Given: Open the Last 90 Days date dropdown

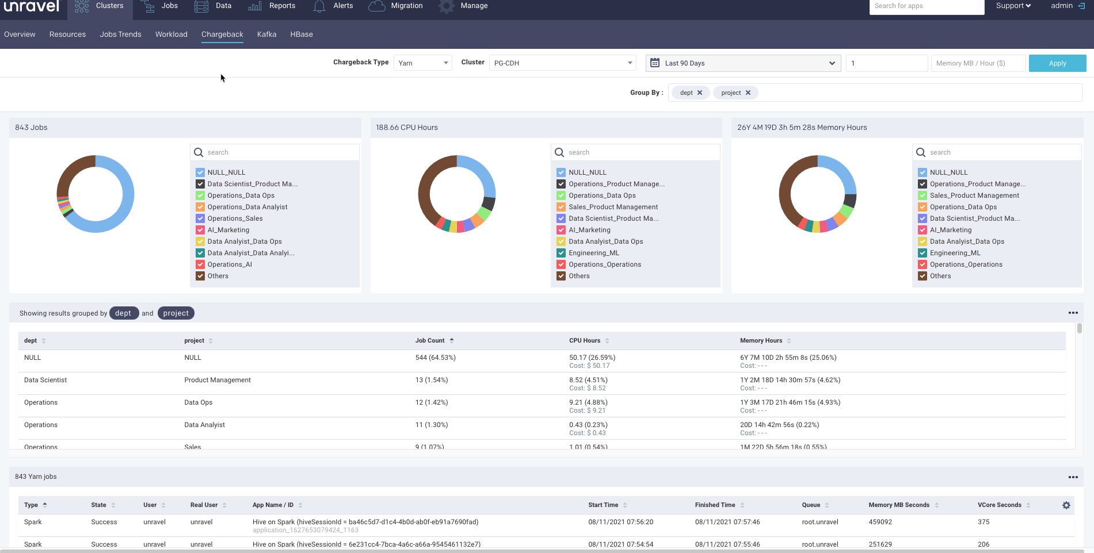Looking at the screenshot, I should pyautogui.click(x=744, y=63).
